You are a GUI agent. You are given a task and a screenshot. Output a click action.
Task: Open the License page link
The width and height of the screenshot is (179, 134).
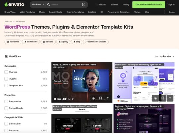click(x=115, y=5)
